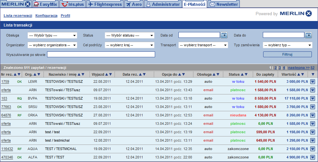Open Lista rezerwacji link
This screenshot has height=162, width=318.
tap(18, 16)
